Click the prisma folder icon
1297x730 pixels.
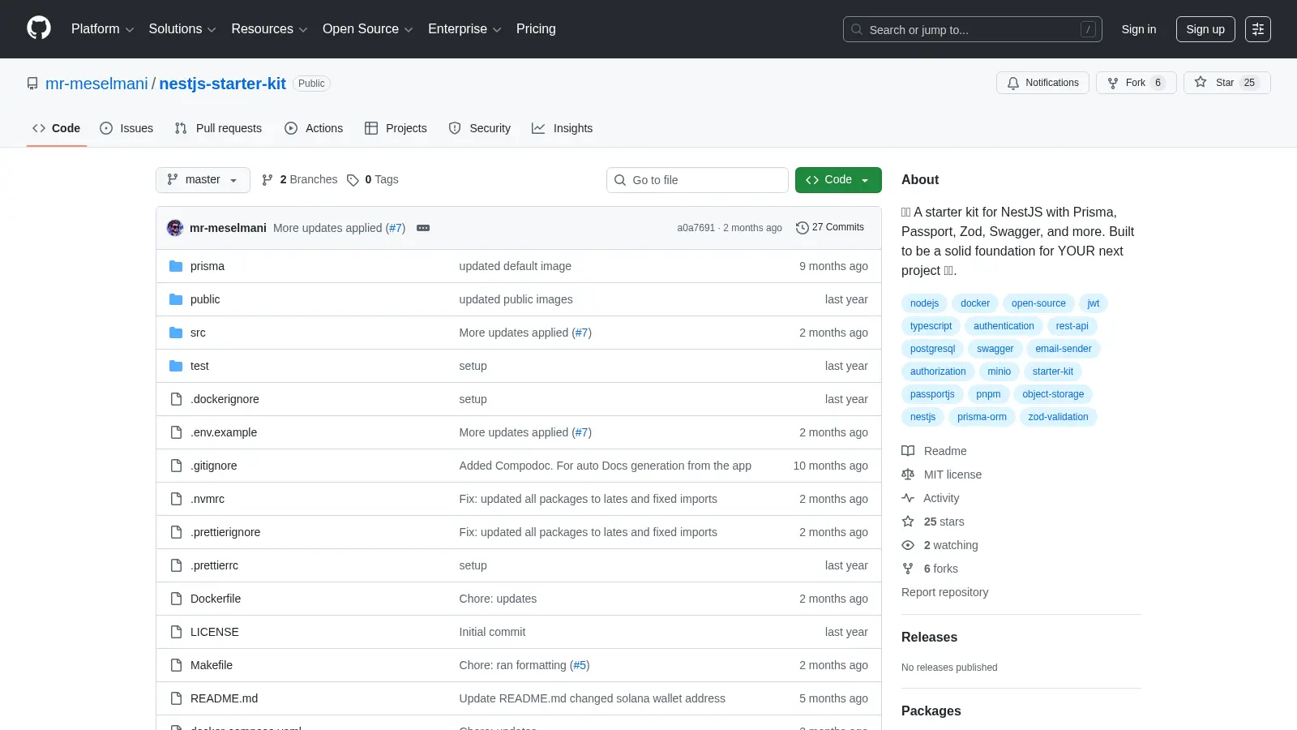[x=176, y=266]
